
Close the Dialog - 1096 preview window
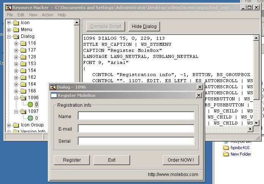click(200, 87)
